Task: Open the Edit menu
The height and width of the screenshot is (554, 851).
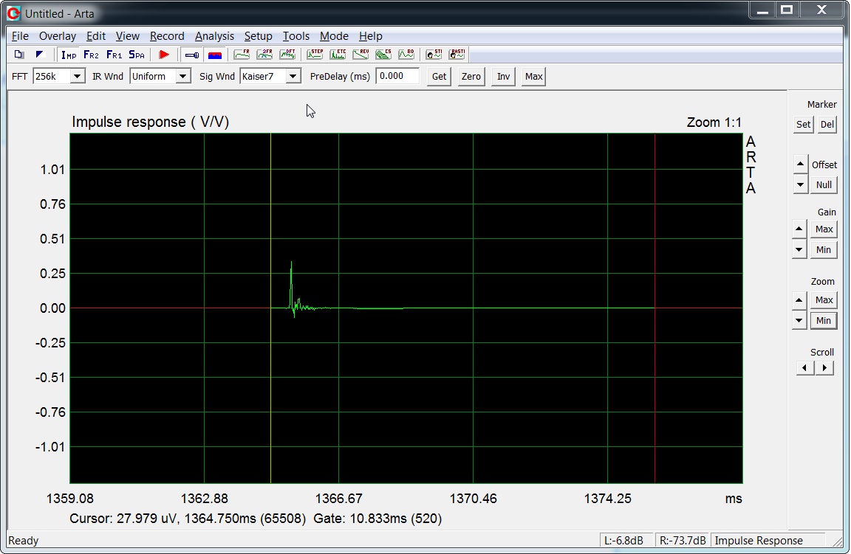Action: click(x=96, y=36)
